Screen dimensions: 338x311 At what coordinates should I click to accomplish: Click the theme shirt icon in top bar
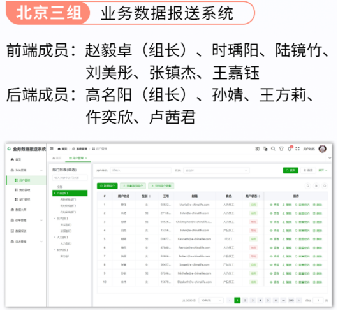point(281,149)
